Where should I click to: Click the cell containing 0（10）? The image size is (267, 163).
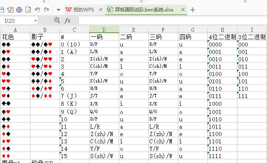coord(75,44)
